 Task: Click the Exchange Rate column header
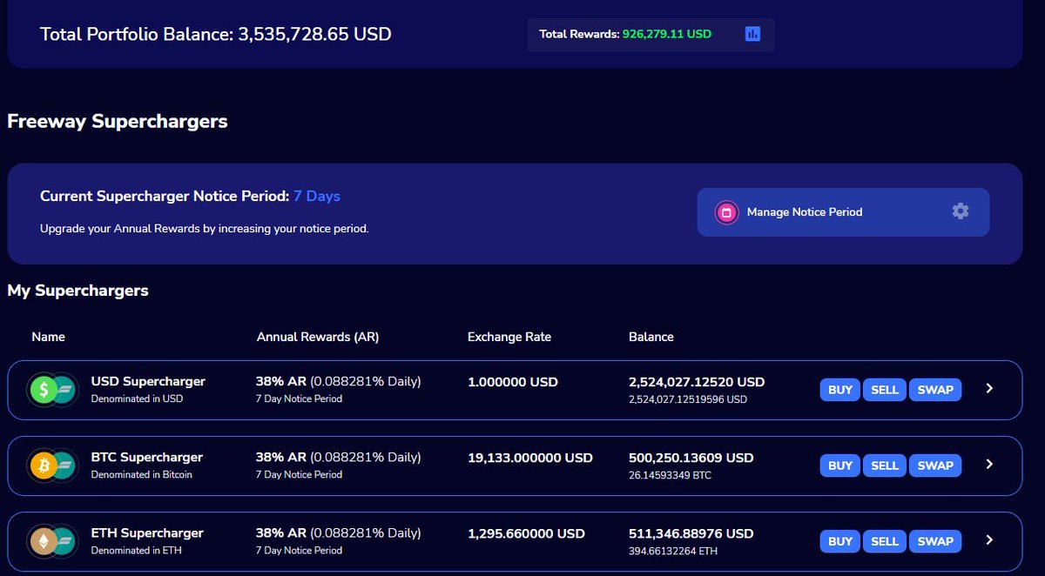pos(509,337)
